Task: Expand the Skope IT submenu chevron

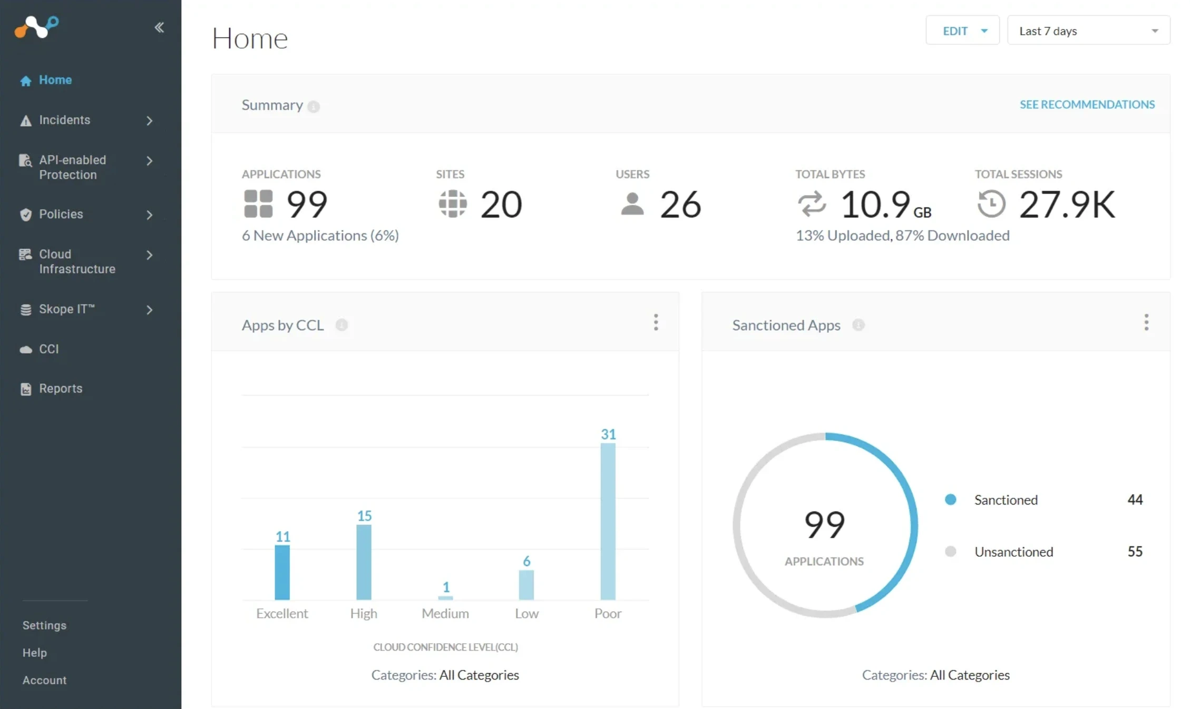Action: [150, 310]
